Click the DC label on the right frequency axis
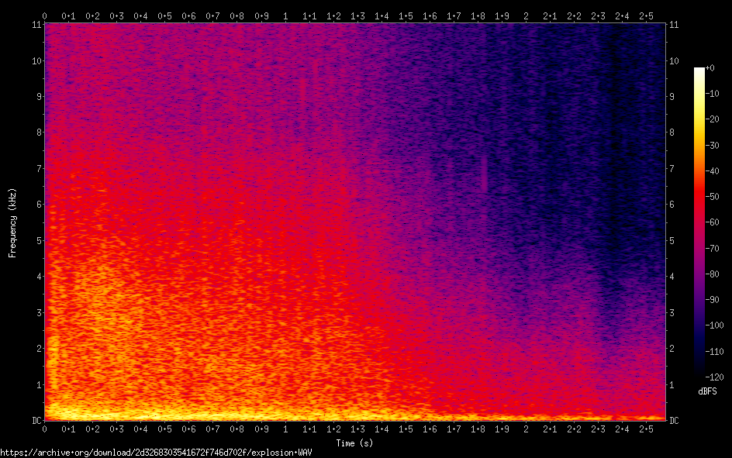The image size is (732, 458). [x=675, y=421]
